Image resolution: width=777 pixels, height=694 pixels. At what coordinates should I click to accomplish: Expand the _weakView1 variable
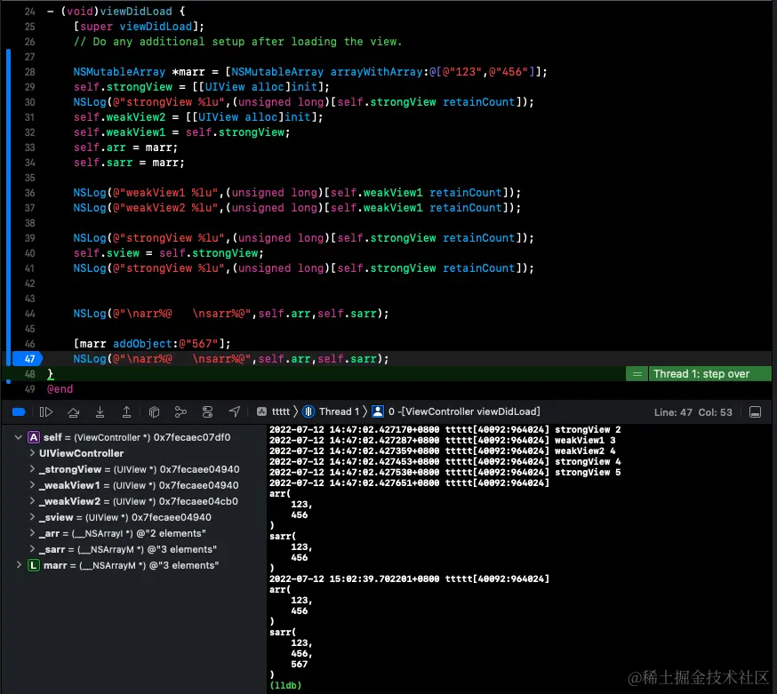pos(32,485)
